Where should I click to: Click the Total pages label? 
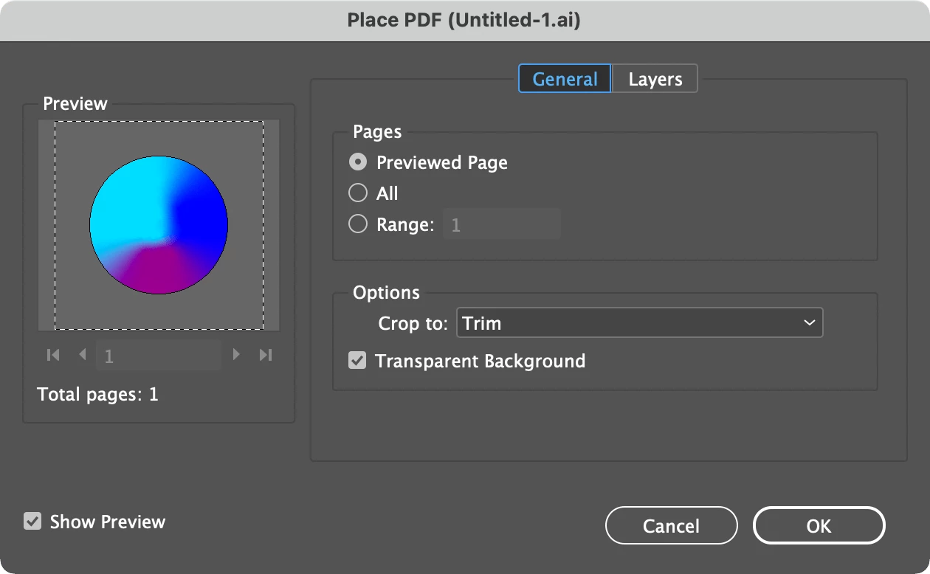tap(98, 395)
